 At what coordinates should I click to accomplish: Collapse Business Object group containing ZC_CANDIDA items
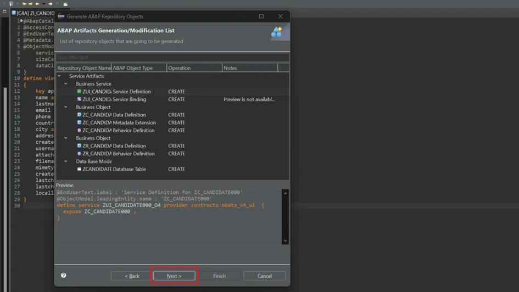tap(66, 107)
